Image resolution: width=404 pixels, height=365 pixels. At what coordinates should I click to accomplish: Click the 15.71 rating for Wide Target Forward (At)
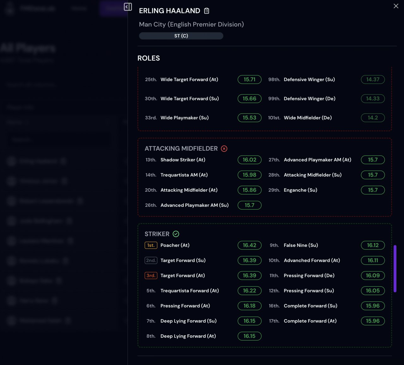[x=249, y=80]
